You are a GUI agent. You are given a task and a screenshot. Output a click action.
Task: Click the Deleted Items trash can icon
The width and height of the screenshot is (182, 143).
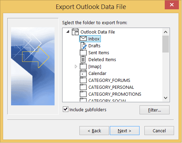tap(83, 59)
